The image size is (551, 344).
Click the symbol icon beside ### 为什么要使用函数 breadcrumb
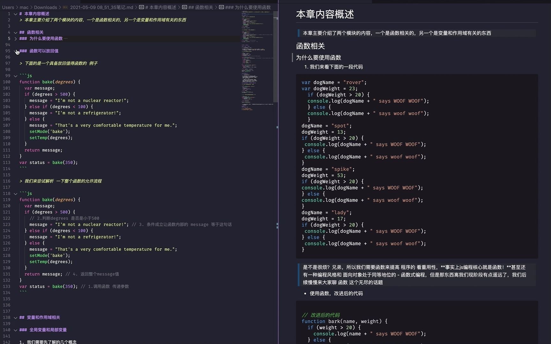[x=221, y=7]
